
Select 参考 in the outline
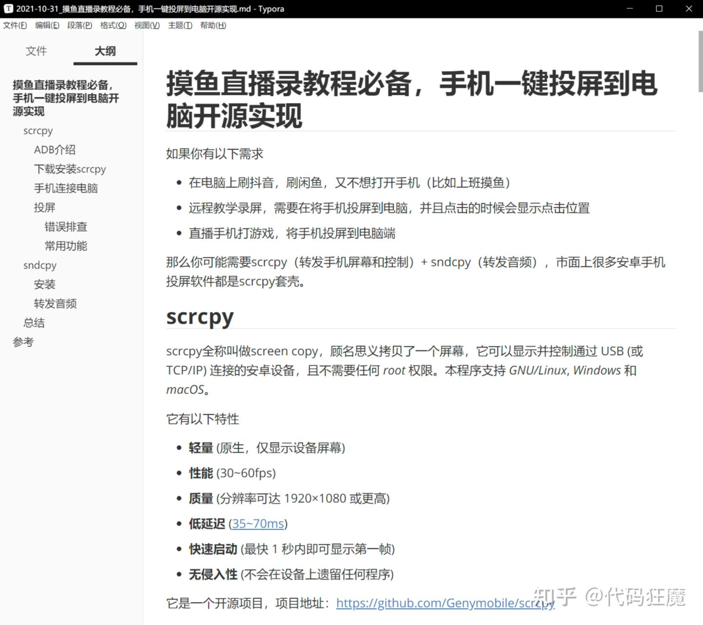[23, 342]
